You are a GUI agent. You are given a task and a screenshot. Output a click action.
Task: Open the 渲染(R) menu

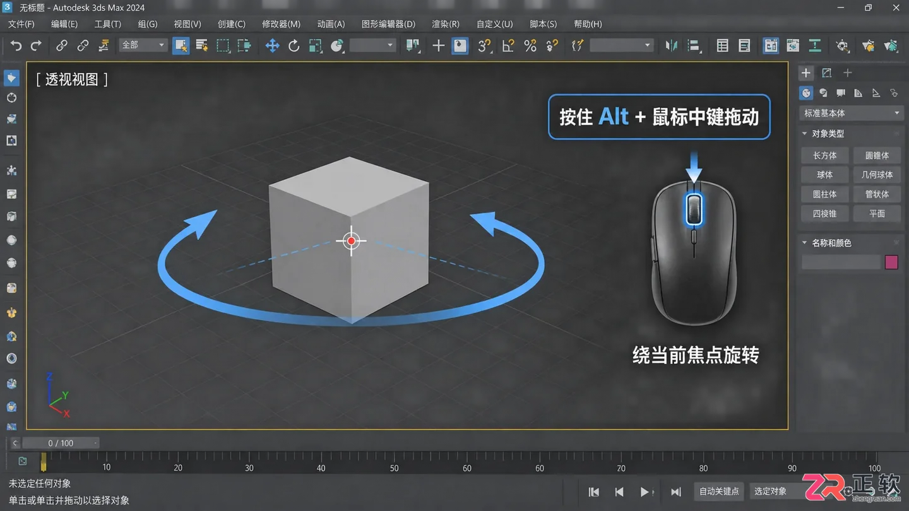[446, 24]
